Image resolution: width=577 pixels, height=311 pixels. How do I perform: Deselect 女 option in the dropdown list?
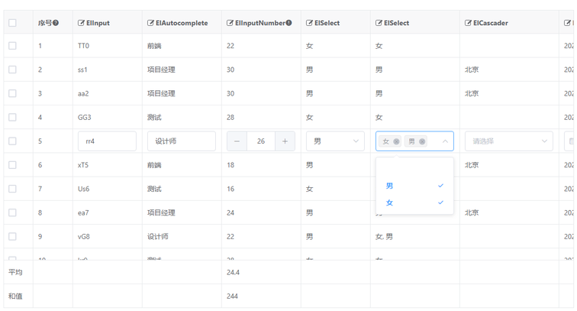click(x=414, y=202)
